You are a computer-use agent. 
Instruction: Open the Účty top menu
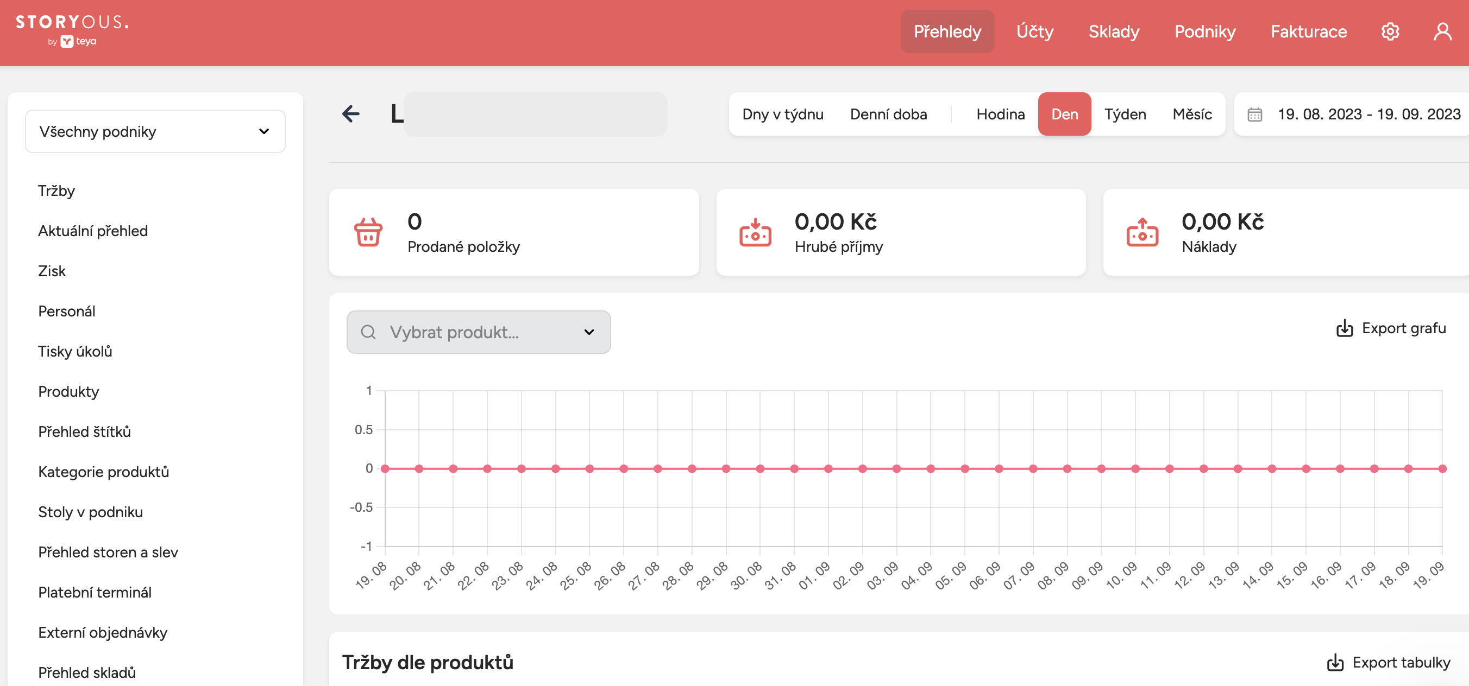(1034, 31)
